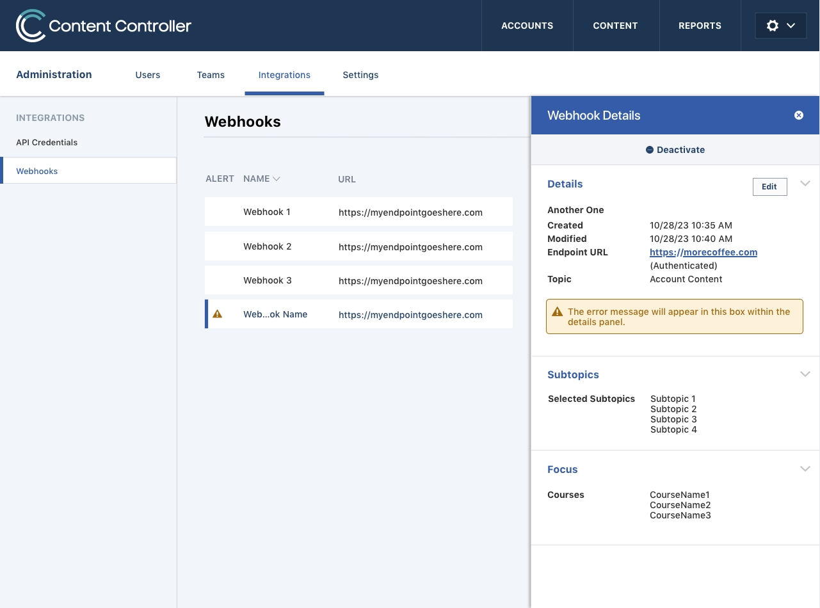Click the Focus section title
The width and height of the screenshot is (820, 608).
[563, 469]
